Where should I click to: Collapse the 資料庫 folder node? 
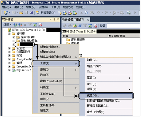[9, 34]
